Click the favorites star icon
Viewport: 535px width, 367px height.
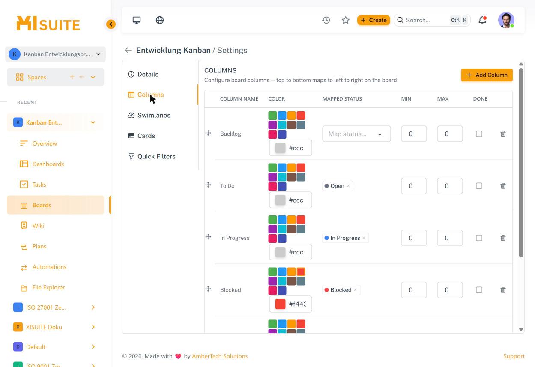346,20
